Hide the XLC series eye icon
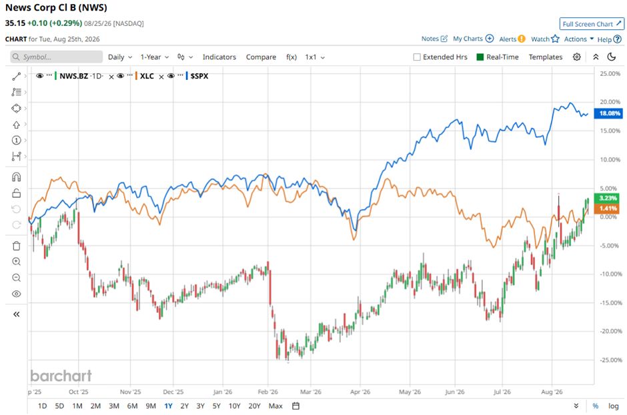The image size is (627, 415). click(120, 76)
